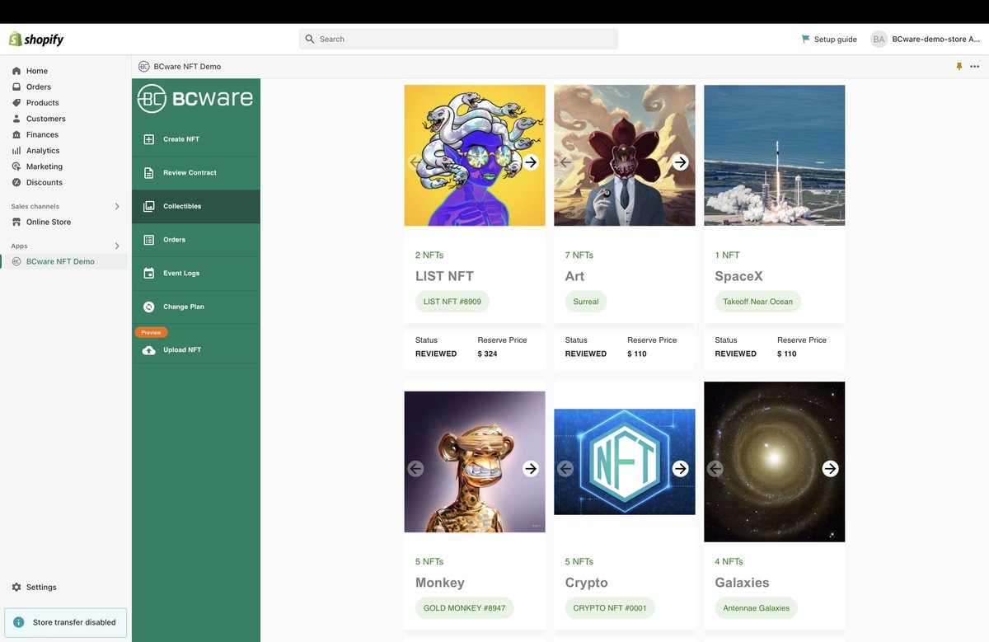The height and width of the screenshot is (642, 989).
Task: Show previous image on LIST NFT card
Action: [x=415, y=162]
